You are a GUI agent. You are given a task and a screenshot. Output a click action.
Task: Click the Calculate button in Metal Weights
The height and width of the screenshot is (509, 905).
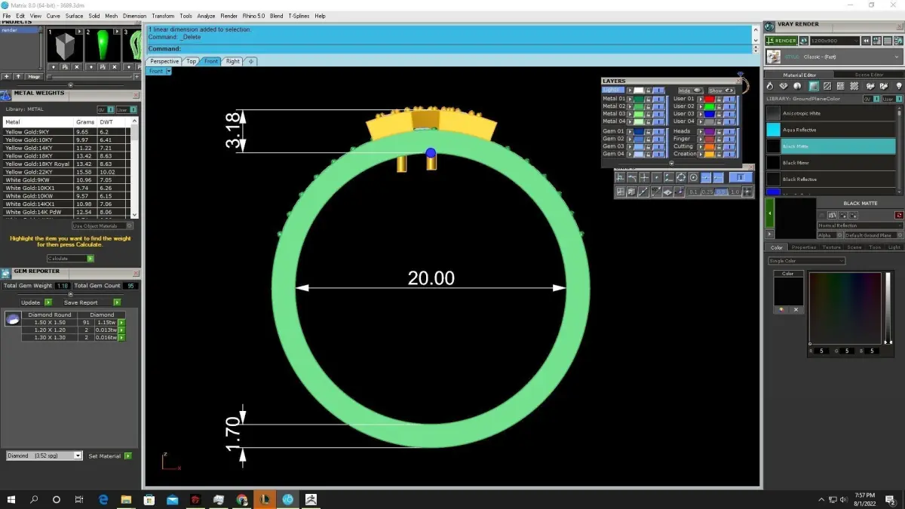[x=71, y=258]
